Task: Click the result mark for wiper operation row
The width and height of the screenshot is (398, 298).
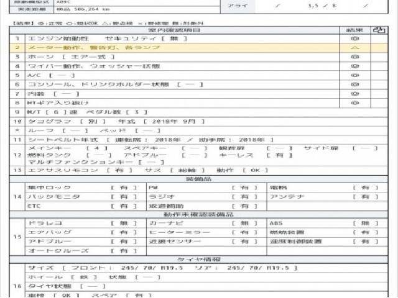Action: (x=354, y=66)
